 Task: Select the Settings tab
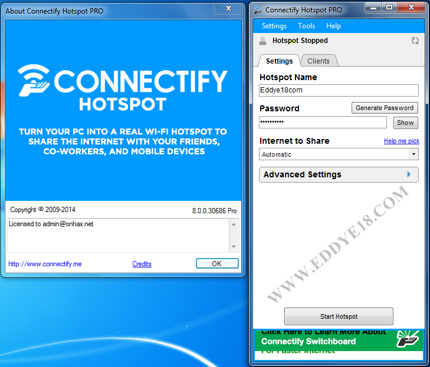click(279, 61)
